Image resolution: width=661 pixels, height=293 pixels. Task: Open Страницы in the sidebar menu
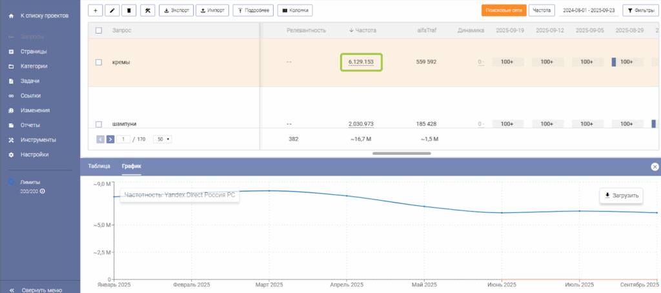pyautogui.click(x=34, y=52)
